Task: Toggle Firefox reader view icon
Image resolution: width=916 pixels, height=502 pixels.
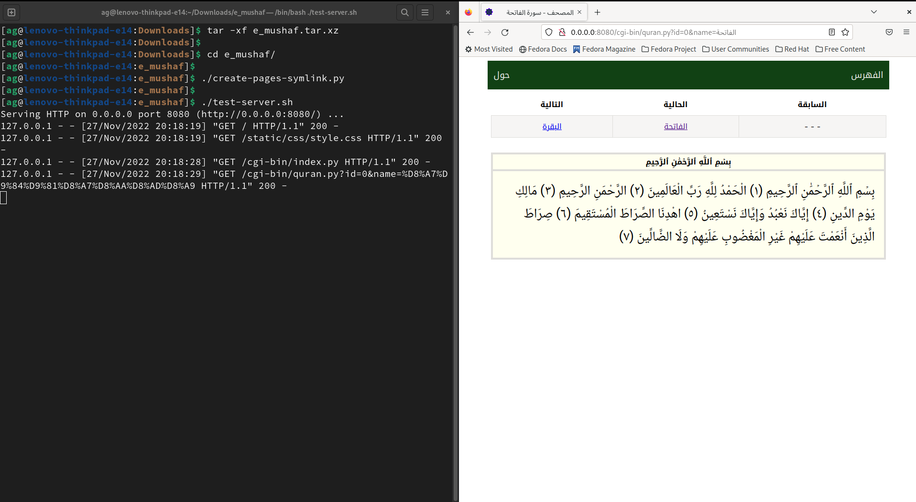Action: (x=832, y=32)
